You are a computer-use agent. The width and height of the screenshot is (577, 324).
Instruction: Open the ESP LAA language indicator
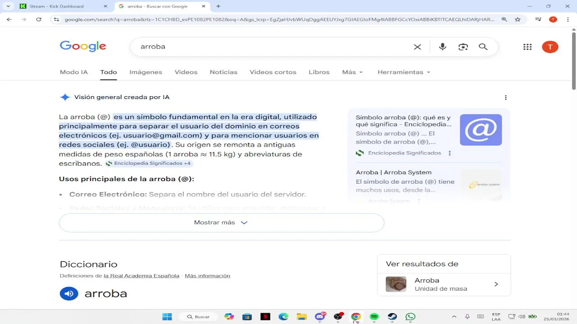(x=496, y=317)
